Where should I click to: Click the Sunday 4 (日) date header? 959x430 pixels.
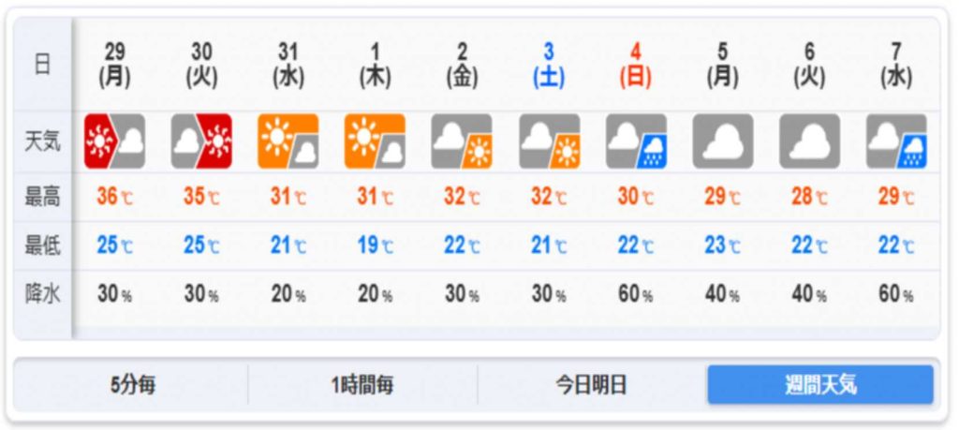(636, 65)
